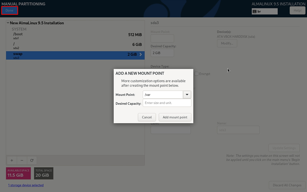This screenshot has width=307, height=192.
Task: Click the Mount Point field containing /var
Action: (x=163, y=94)
